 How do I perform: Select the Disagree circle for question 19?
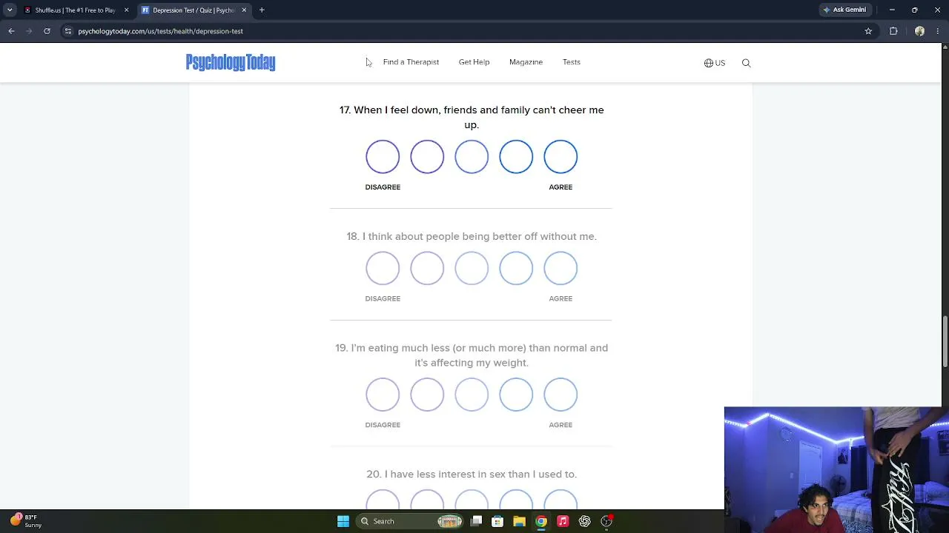coord(383,395)
